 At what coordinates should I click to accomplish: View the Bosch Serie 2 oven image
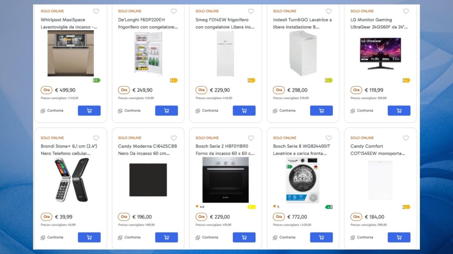click(x=225, y=180)
